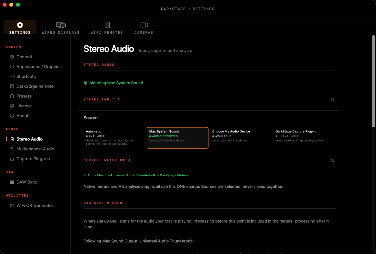Click the info icon beside Stereo Input A
The image size is (376, 254).
pyautogui.click(x=333, y=99)
